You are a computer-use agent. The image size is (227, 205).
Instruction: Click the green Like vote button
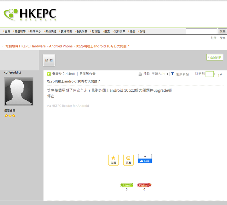(126, 185)
